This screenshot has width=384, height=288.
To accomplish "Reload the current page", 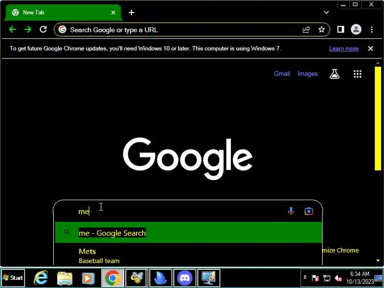I will click(43, 30).
